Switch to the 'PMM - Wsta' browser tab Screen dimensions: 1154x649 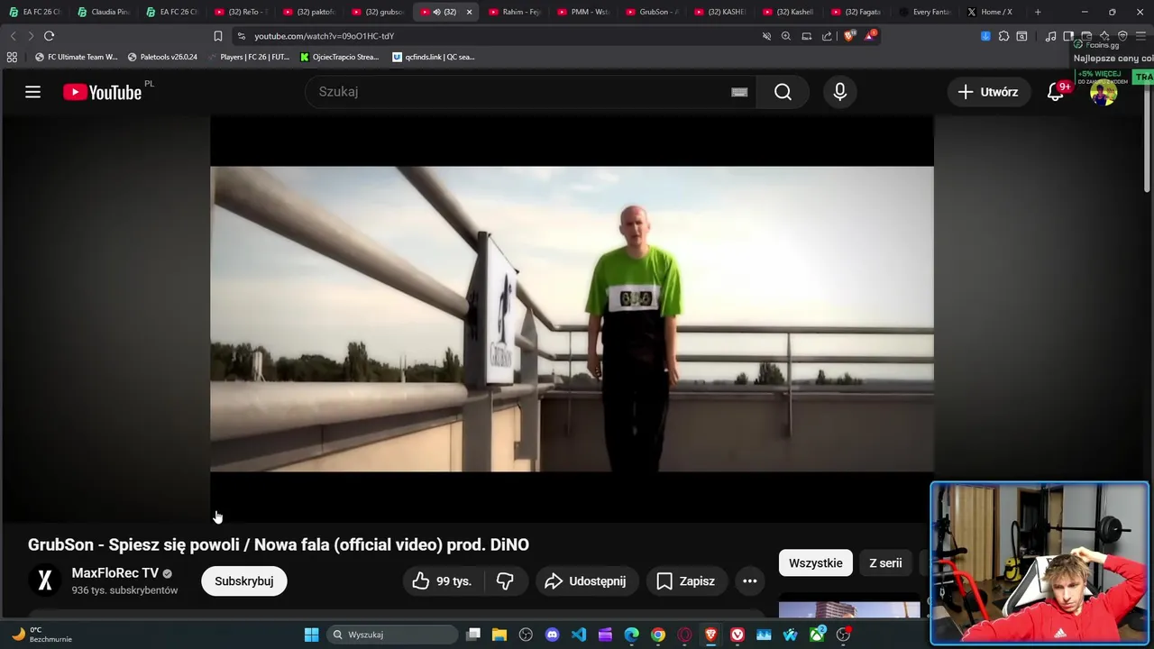click(584, 12)
